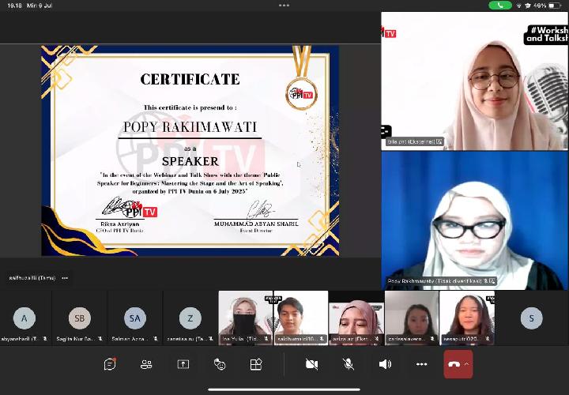This screenshot has height=395, width=569.
Task: Select kesaputri's video thumbnail
Action: pos(467,318)
